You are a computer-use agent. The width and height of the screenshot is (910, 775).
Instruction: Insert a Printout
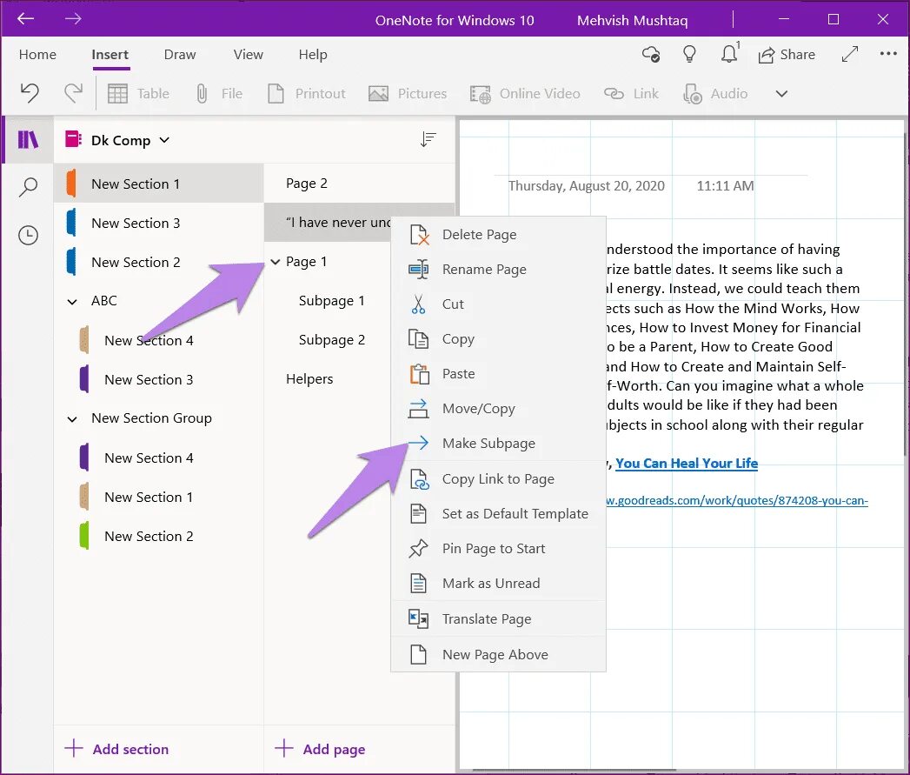click(307, 94)
